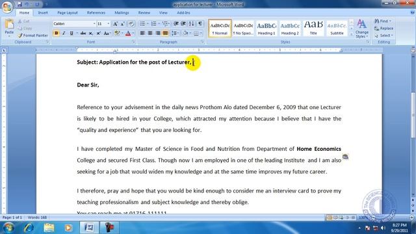Click the Paste clipboard icon
This screenshot has height=234, width=416.
(x=9, y=25)
